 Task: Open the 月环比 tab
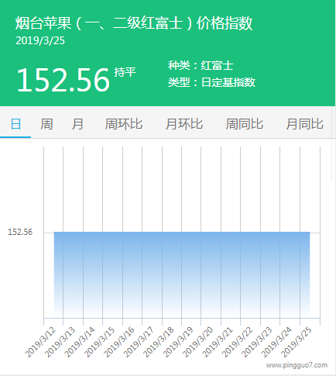pos(184,124)
